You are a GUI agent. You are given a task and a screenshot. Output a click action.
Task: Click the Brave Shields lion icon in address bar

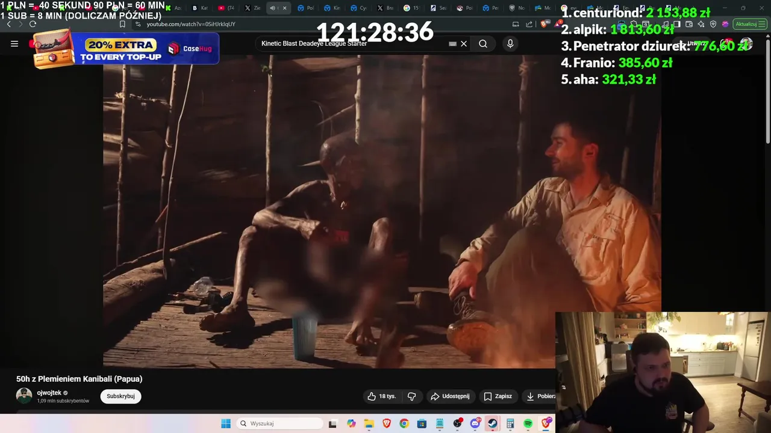pos(544,24)
